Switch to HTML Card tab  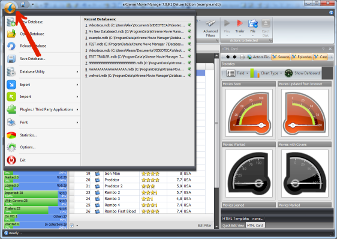tap(255, 225)
